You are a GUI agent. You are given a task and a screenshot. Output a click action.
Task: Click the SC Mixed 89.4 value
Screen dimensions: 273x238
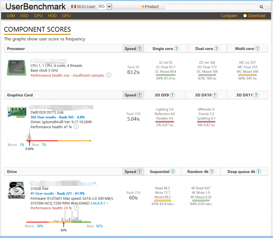166,72
